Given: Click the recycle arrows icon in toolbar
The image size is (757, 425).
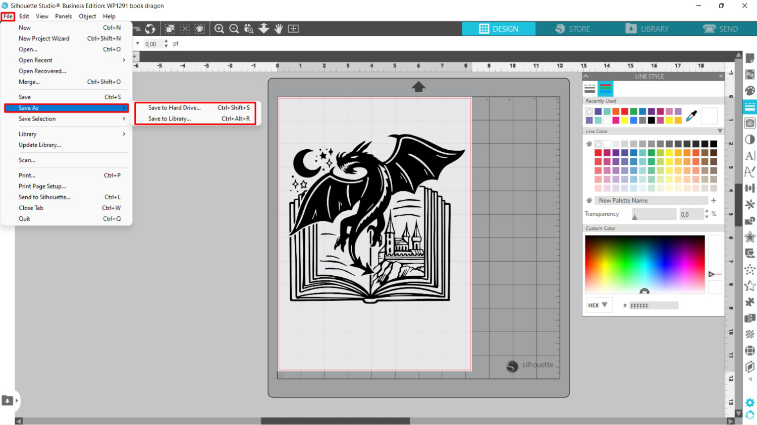Looking at the screenshot, I should 150,29.
